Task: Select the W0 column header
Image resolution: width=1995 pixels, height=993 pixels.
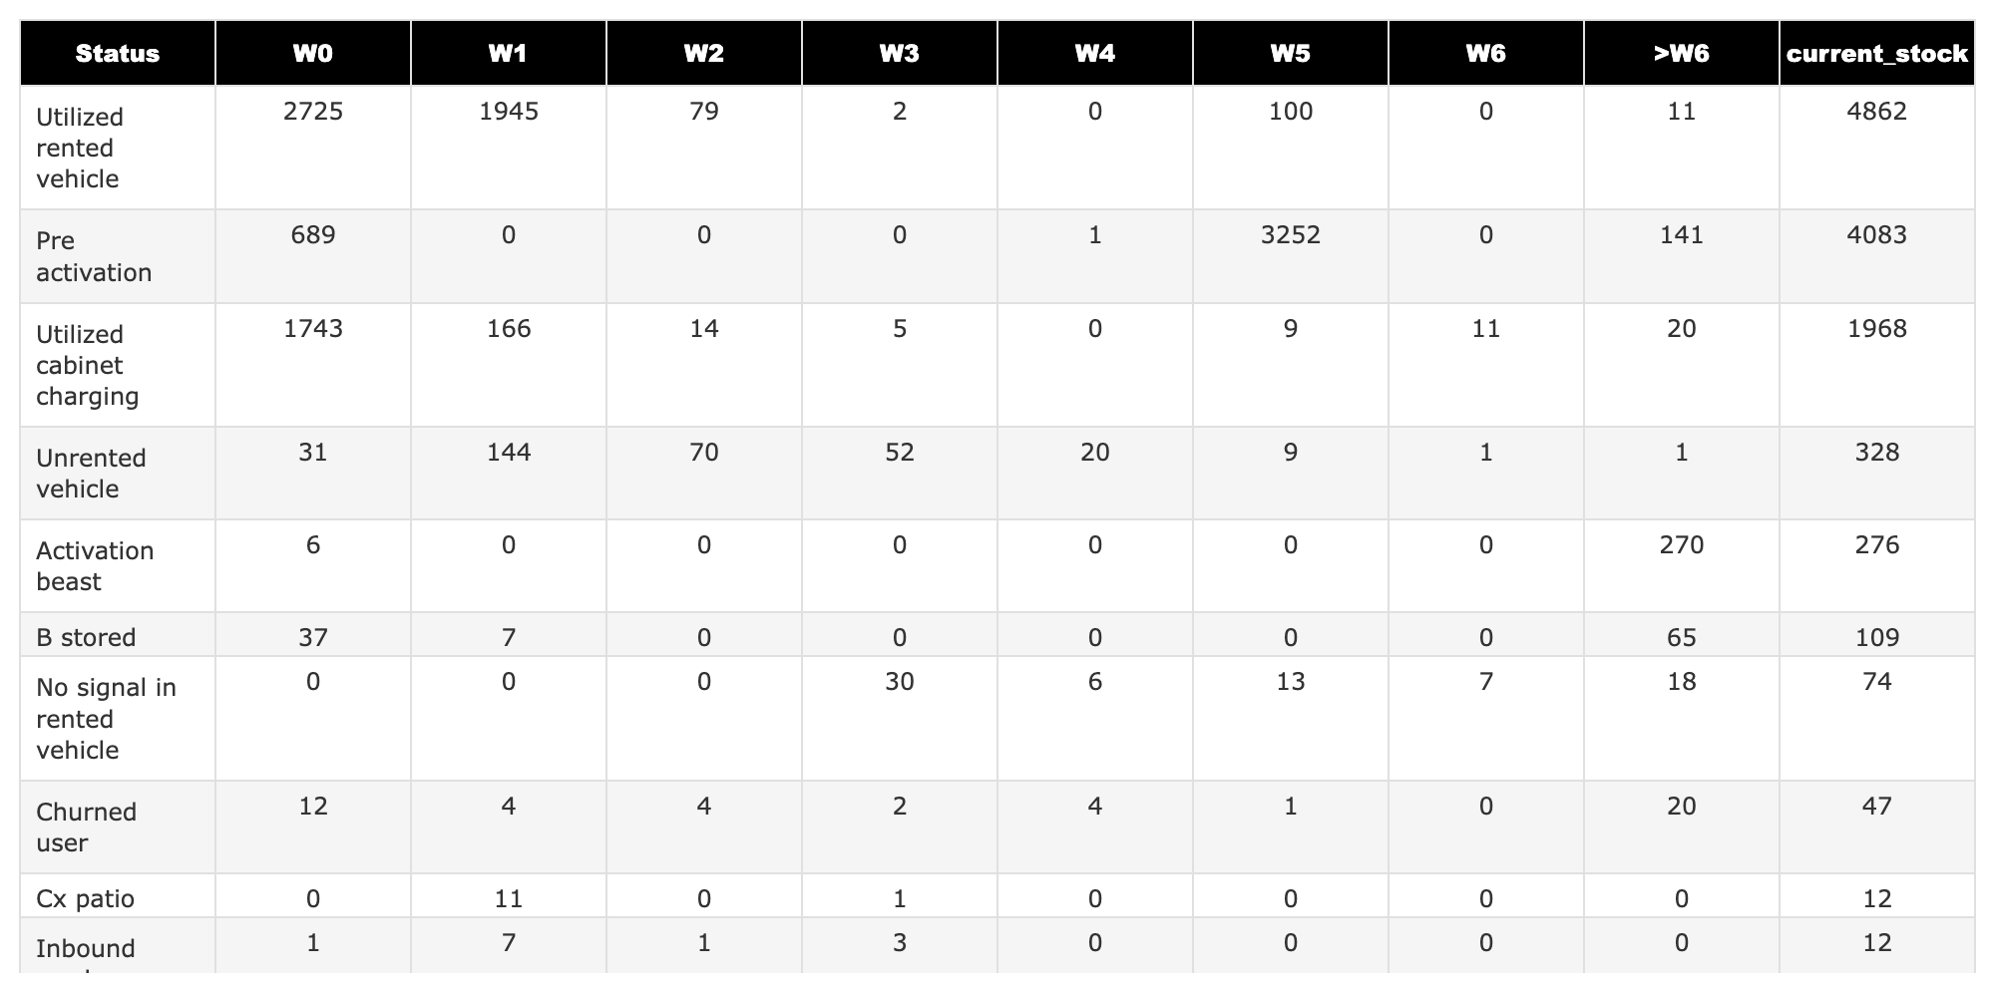Action: click(312, 53)
